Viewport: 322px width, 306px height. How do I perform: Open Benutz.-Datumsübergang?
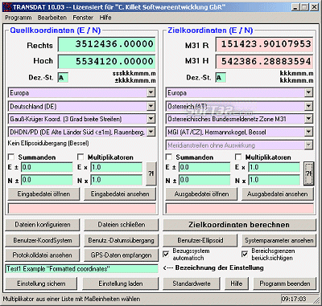(x=122, y=240)
